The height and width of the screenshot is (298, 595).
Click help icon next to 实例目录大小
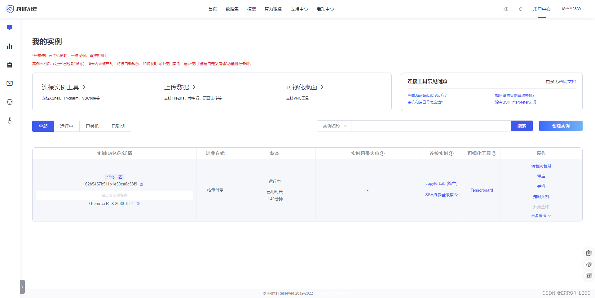[x=382, y=153]
